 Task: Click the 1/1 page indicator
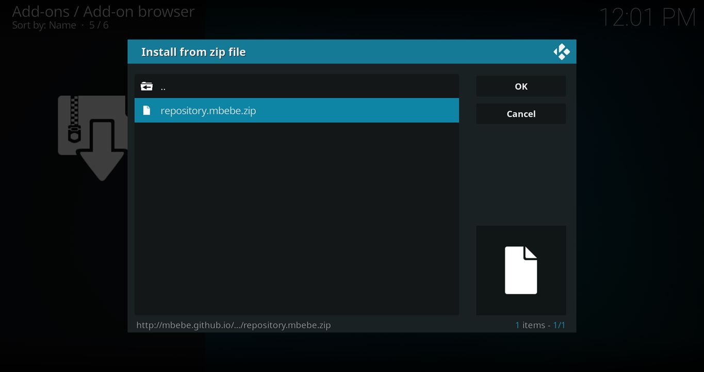(559, 325)
